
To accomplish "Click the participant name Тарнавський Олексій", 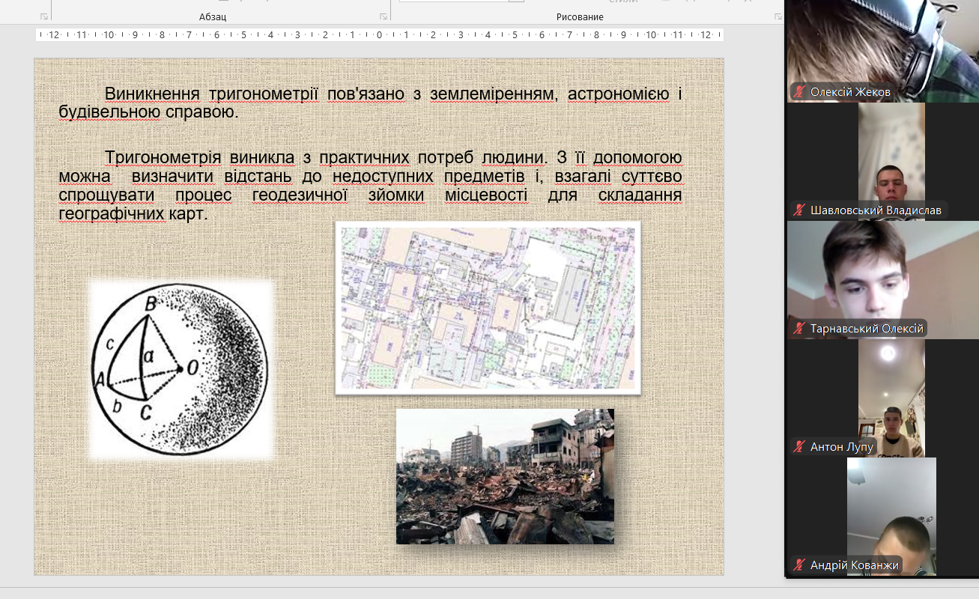I will pyautogui.click(x=867, y=329).
